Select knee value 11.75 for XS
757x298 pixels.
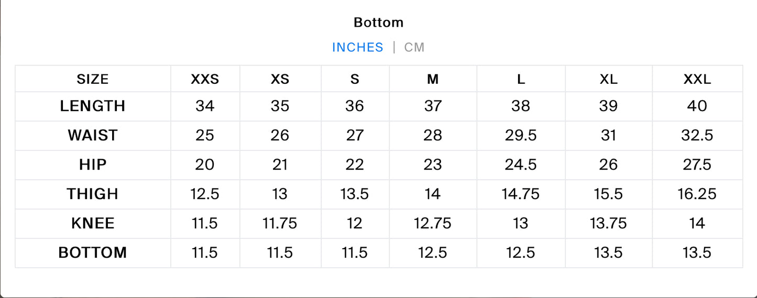coord(280,224)
